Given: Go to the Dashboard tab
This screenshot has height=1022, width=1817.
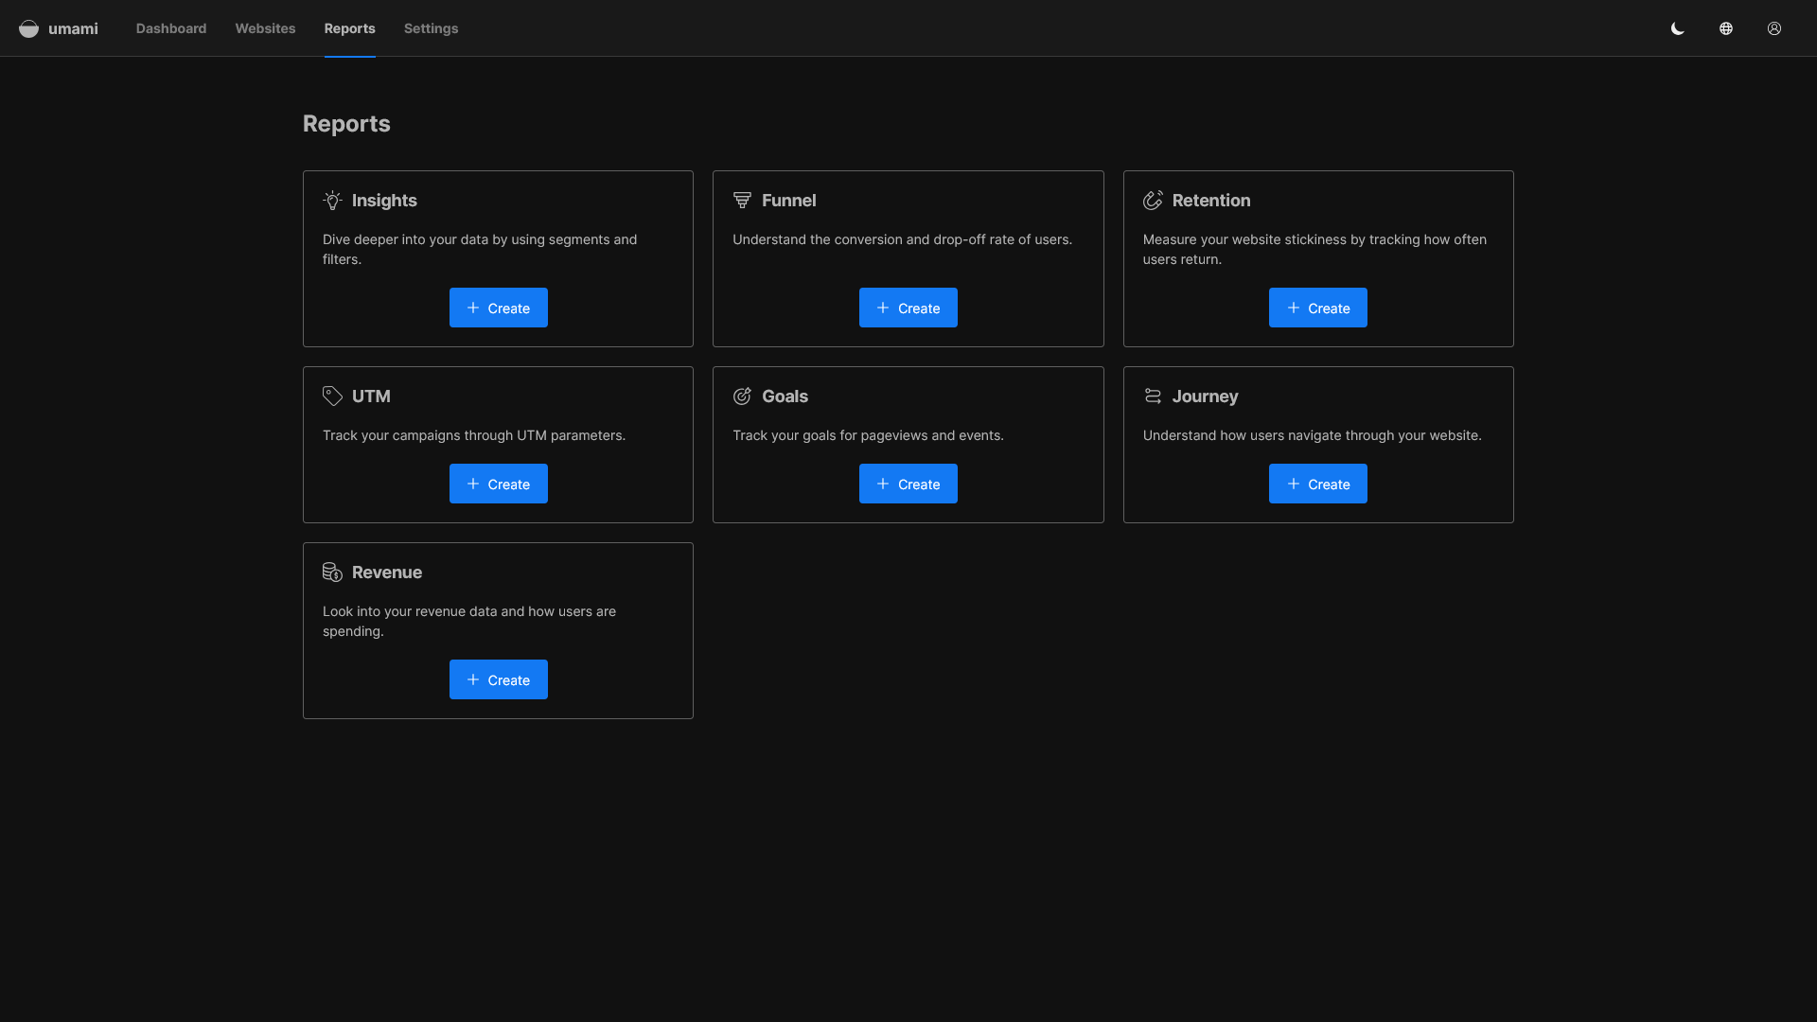Looking at the screenshot, I should coord(171,28).
